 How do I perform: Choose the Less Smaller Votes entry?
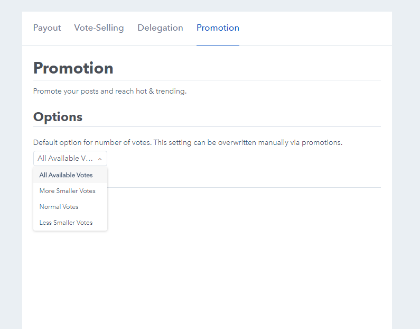[x=66, y=223]
